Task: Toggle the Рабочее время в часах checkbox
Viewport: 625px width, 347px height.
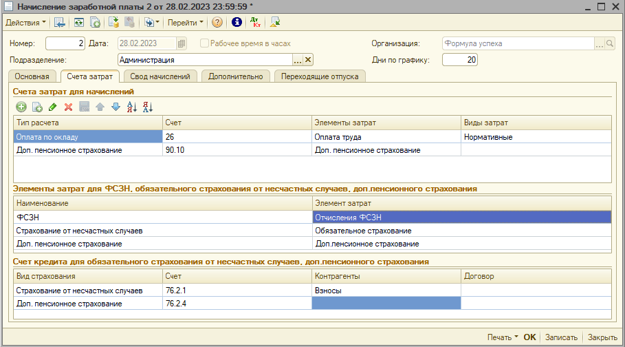Action: pyautogui.click(x=204, y=43)
